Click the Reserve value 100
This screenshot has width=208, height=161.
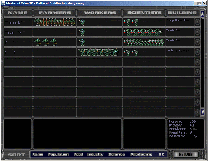[x=193, y=122]
